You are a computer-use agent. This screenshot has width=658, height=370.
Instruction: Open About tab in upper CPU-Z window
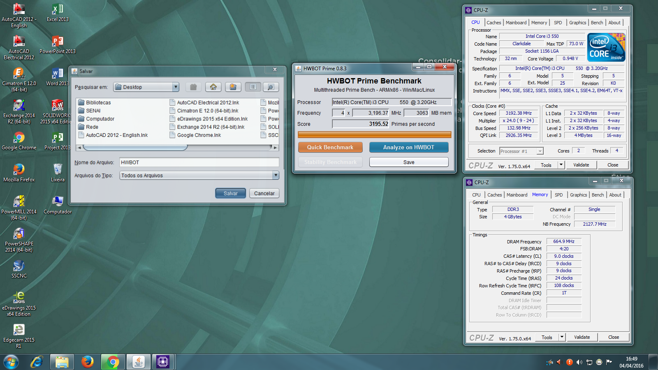614,23
